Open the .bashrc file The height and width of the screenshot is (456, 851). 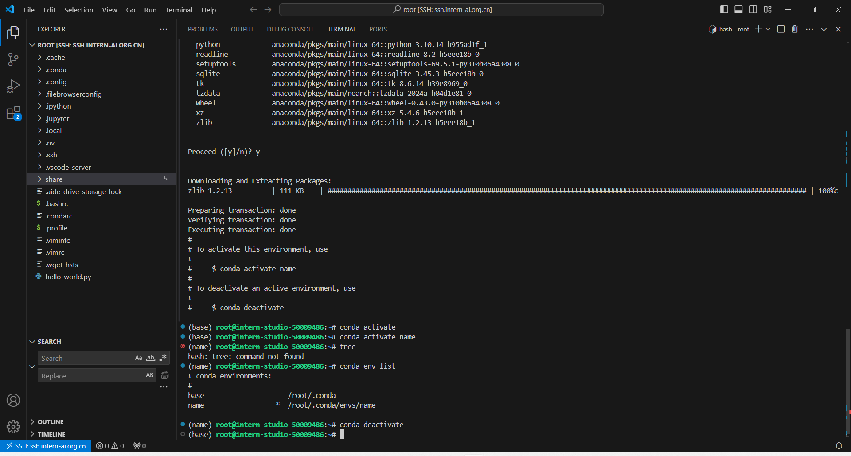pos(101,203)
